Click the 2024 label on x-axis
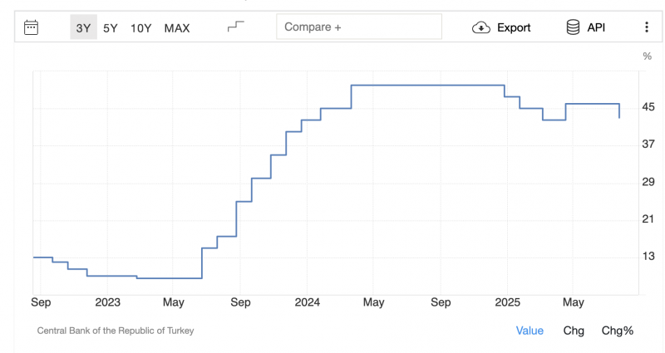 click(307, 302)
